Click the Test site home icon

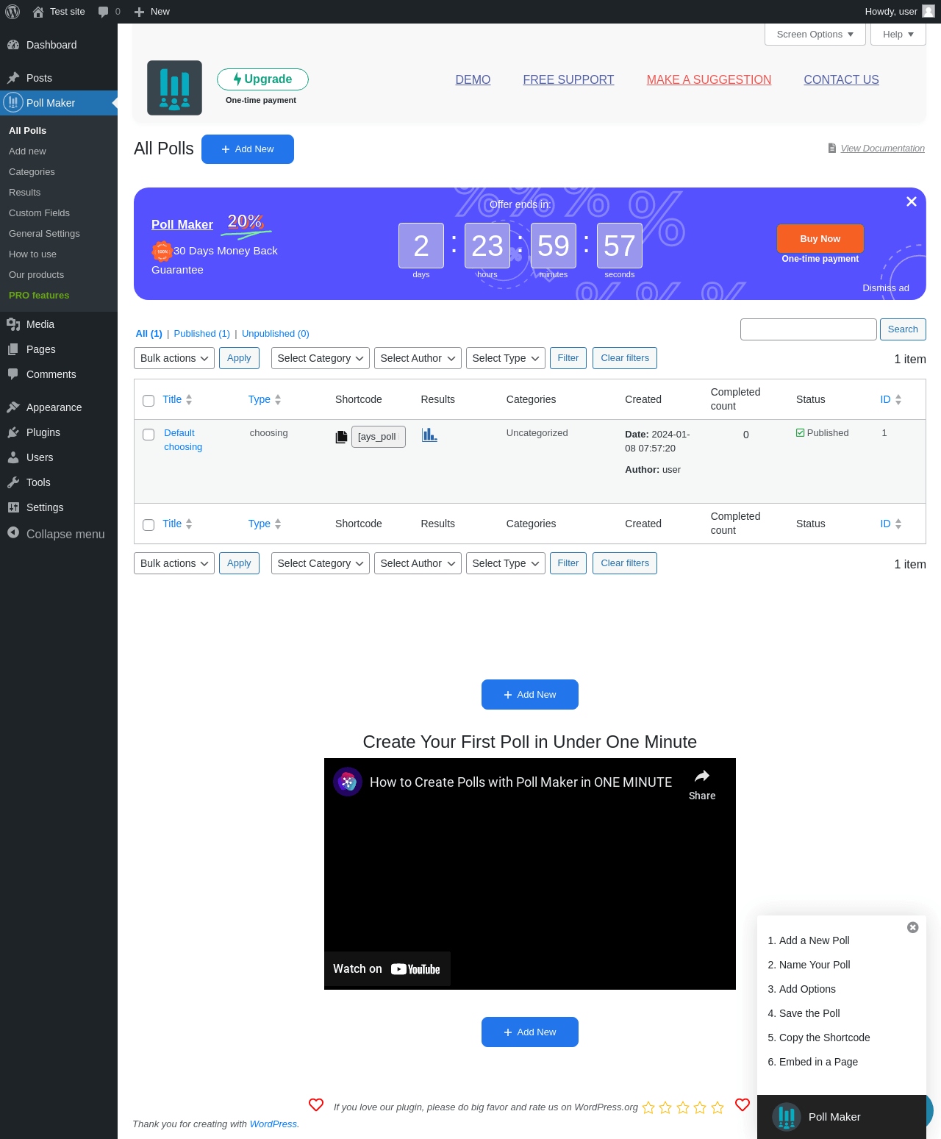(x=38, y=12)
